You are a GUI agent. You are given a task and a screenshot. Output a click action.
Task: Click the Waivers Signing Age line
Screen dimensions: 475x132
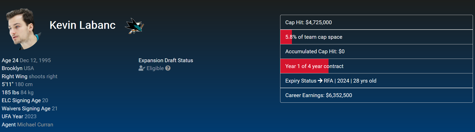pyautogui.click(x=29, y=109)
